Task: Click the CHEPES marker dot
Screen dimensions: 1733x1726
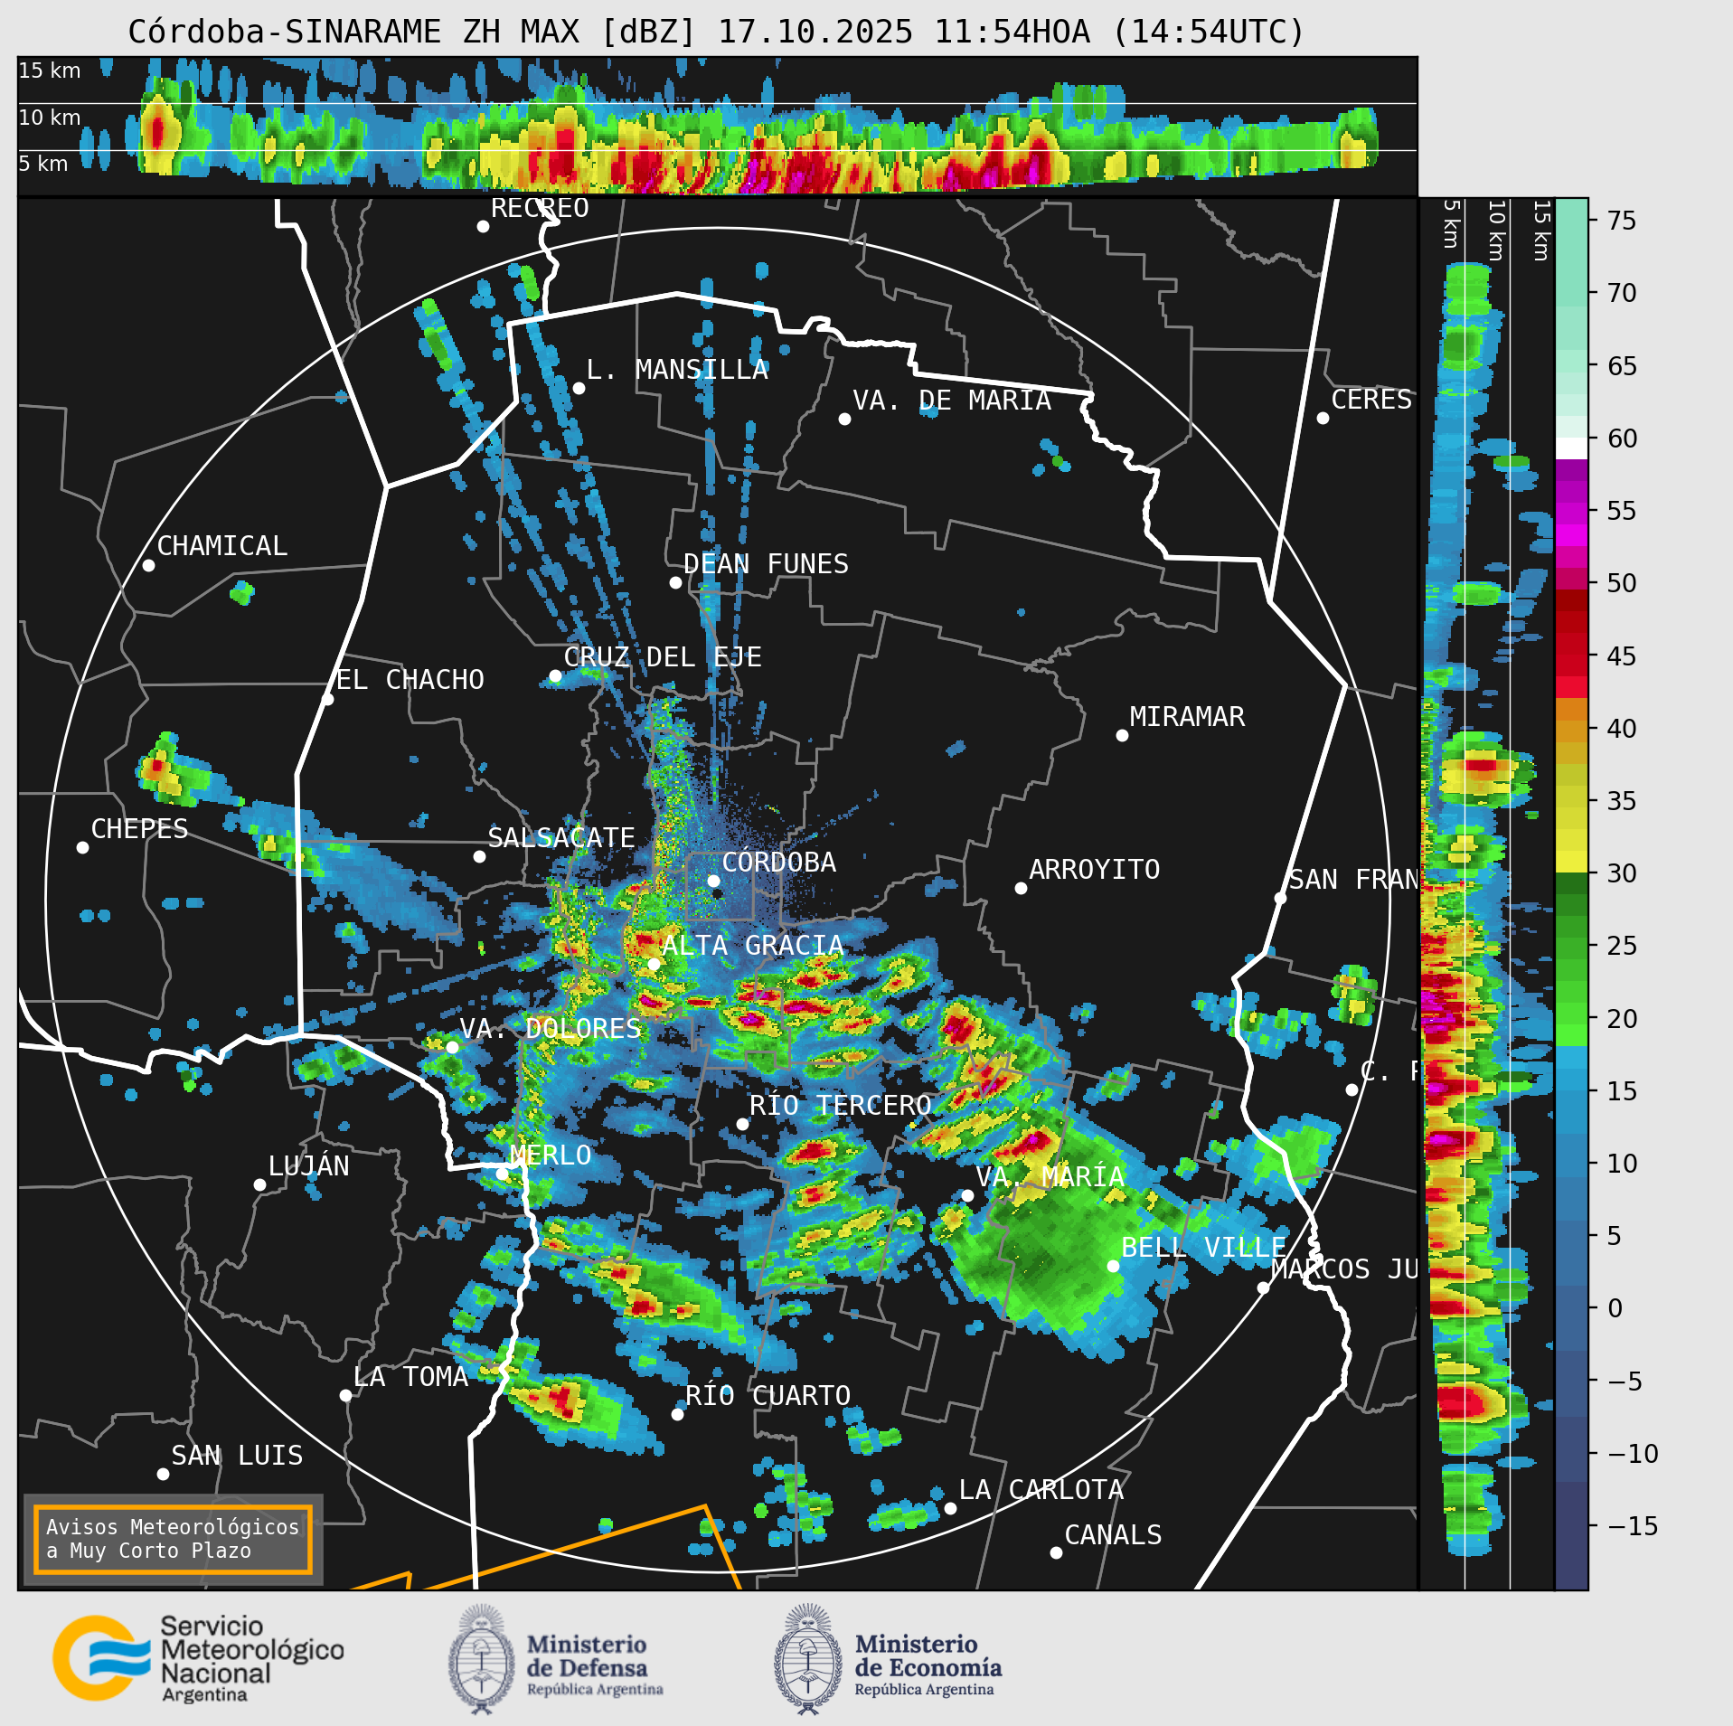Action: tap(82, 847)
